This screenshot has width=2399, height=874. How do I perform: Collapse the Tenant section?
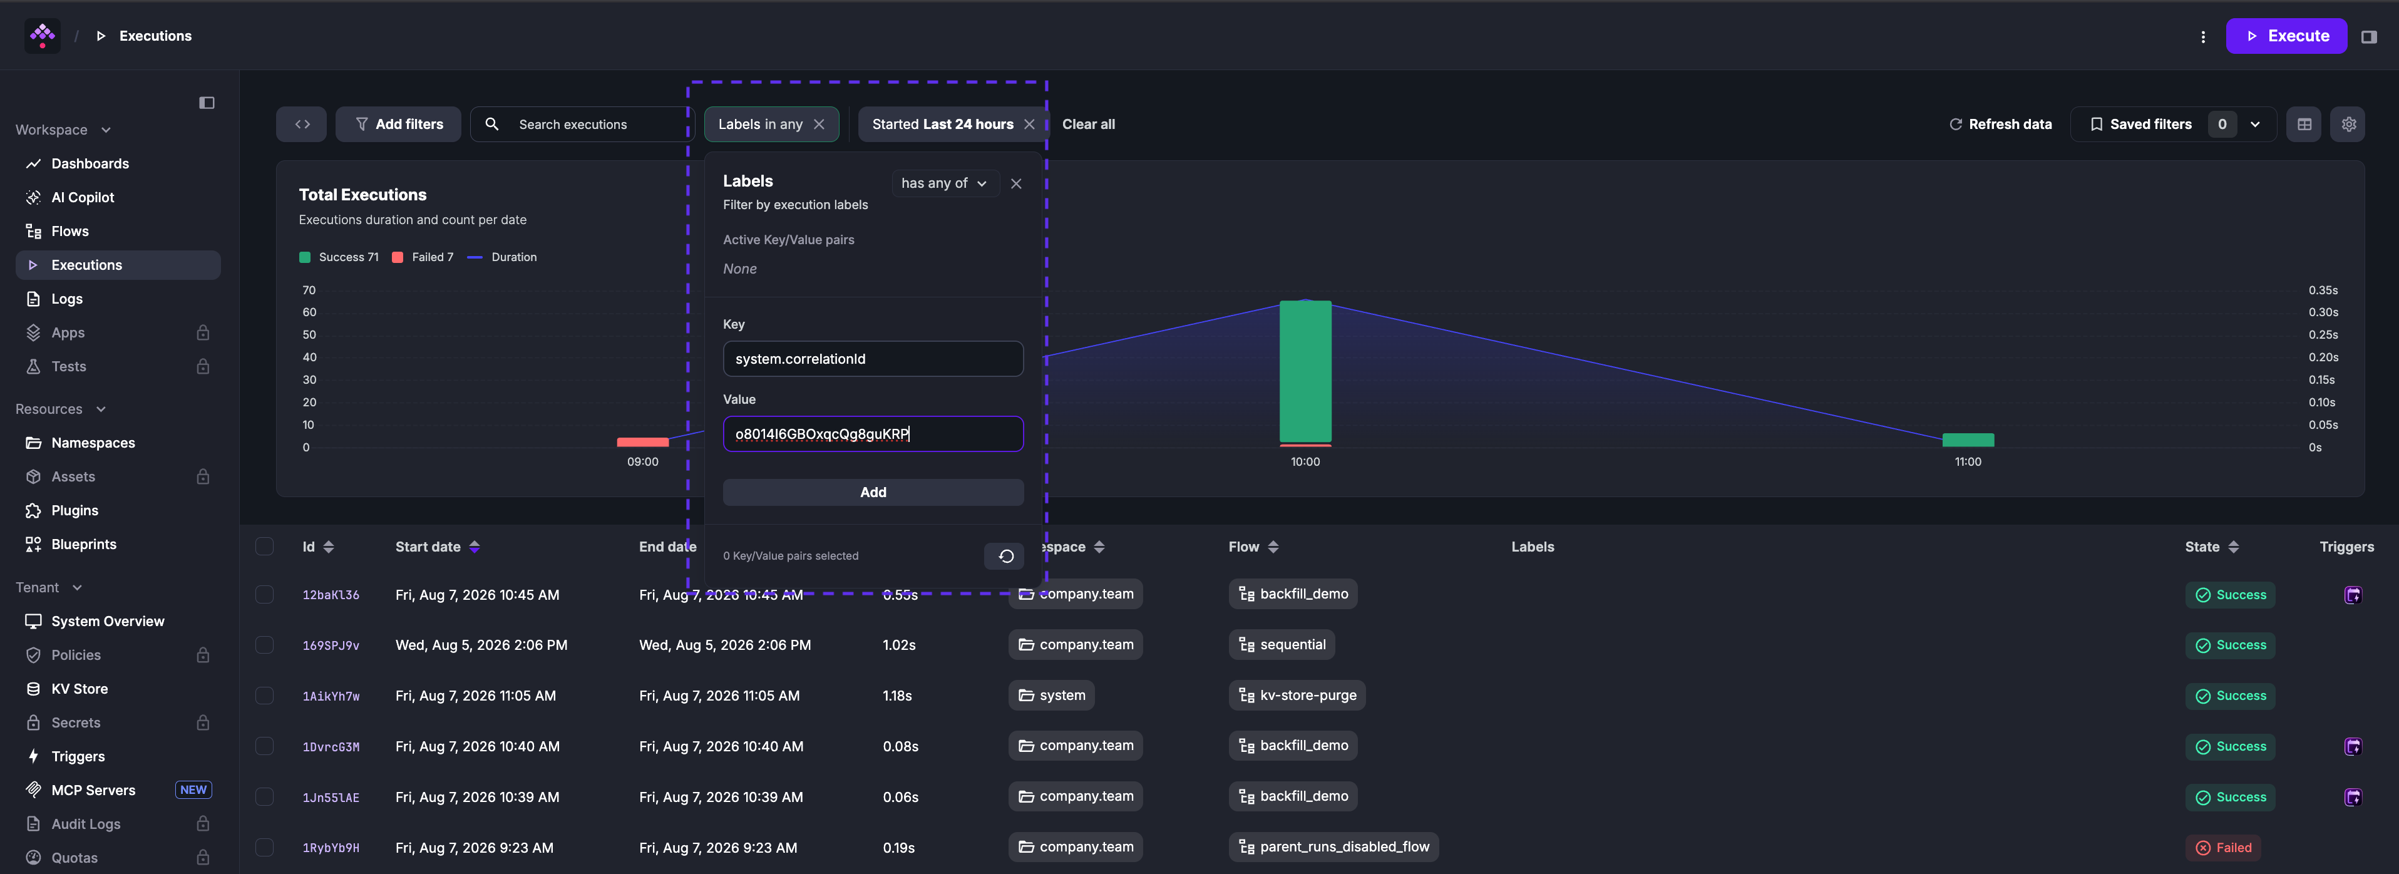point(48,588)
